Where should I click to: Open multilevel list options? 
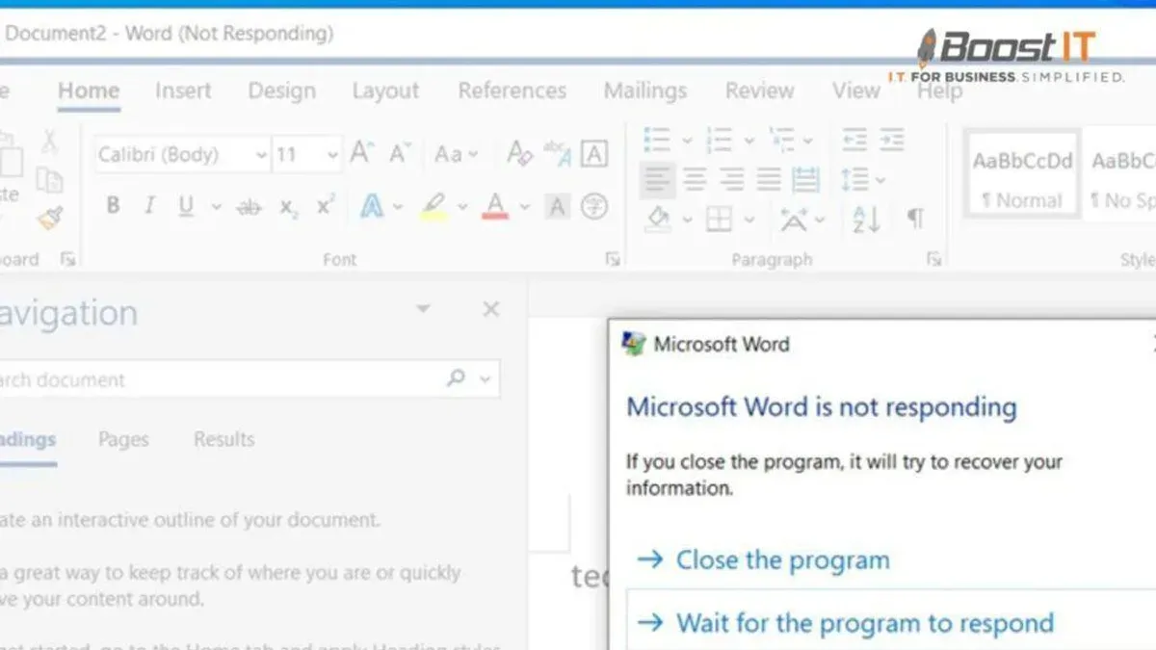pyautogui.click(x=781, y=140)
